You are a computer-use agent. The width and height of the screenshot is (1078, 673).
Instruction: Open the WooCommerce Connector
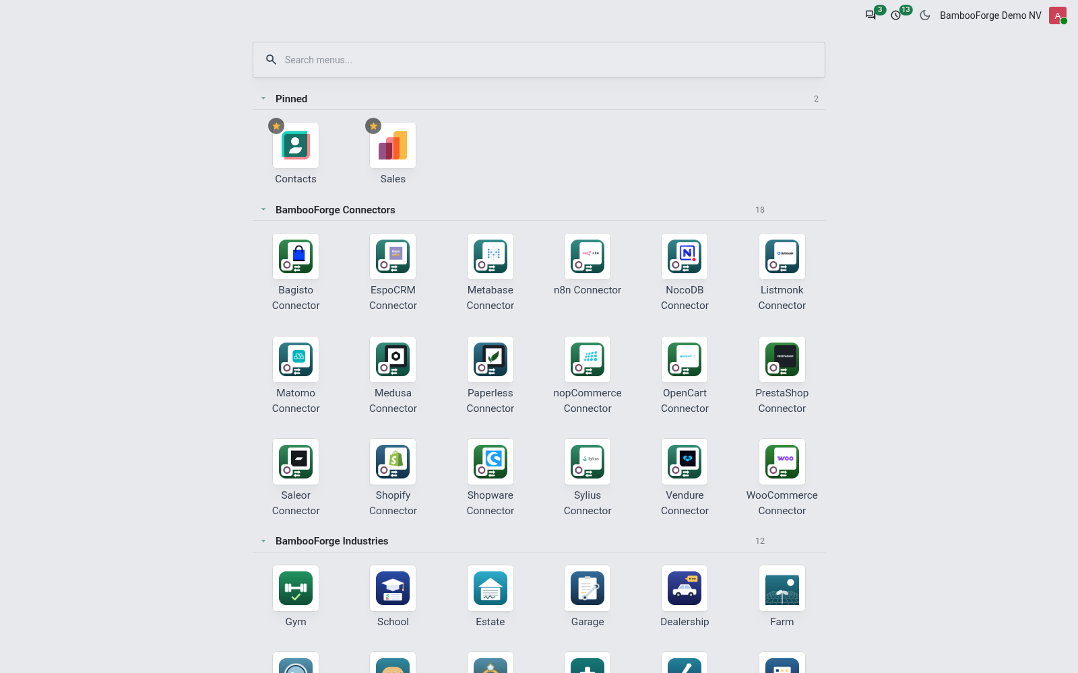[x=782, y=462]
